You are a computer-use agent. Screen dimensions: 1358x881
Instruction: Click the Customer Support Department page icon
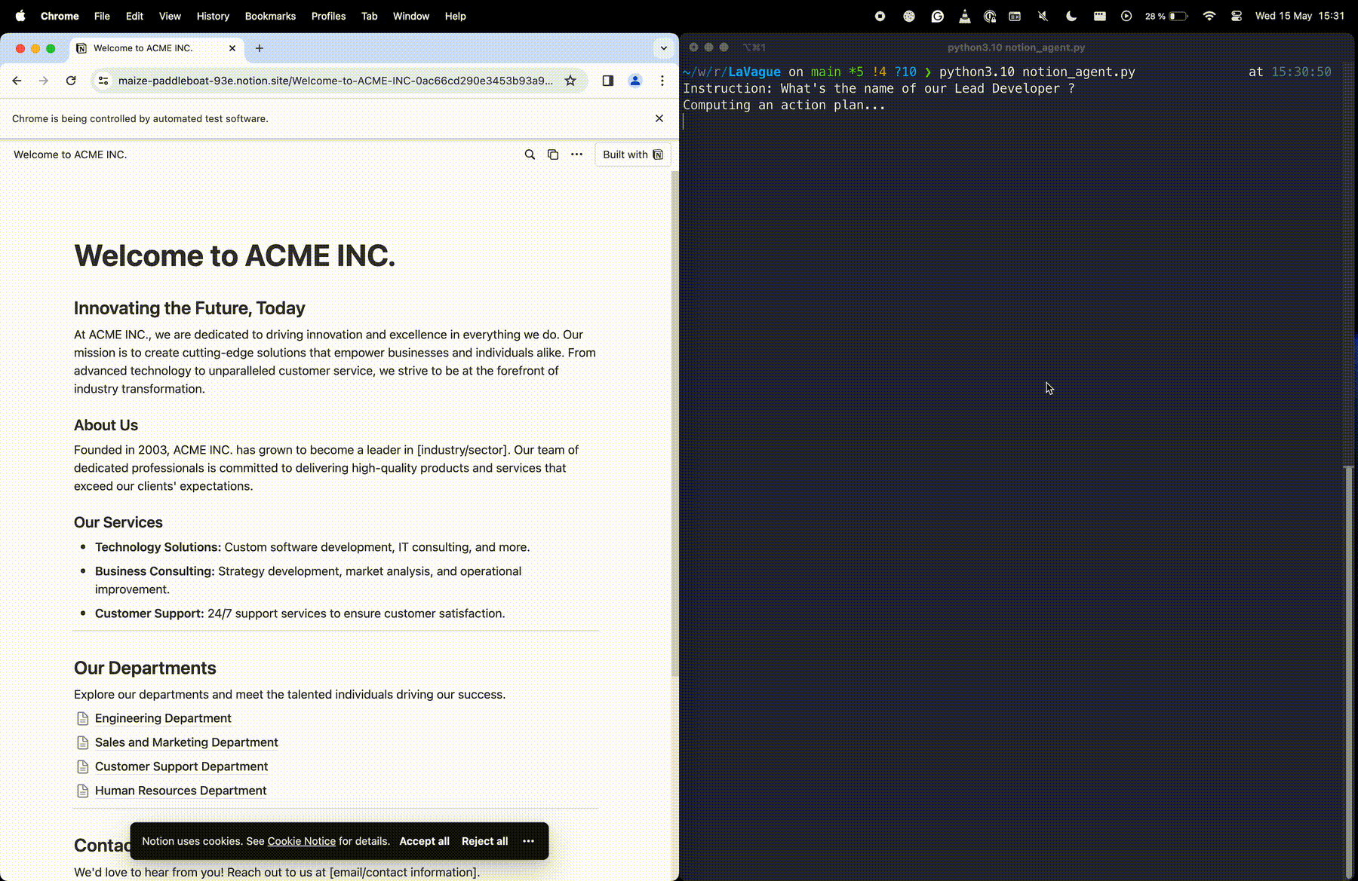(83, 766)
